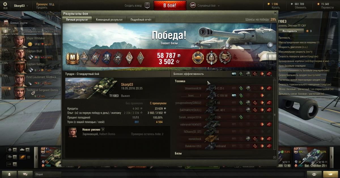Open the platoon creation shield icon
Viewport: 340px width, 178px height.
pos(147,5)
